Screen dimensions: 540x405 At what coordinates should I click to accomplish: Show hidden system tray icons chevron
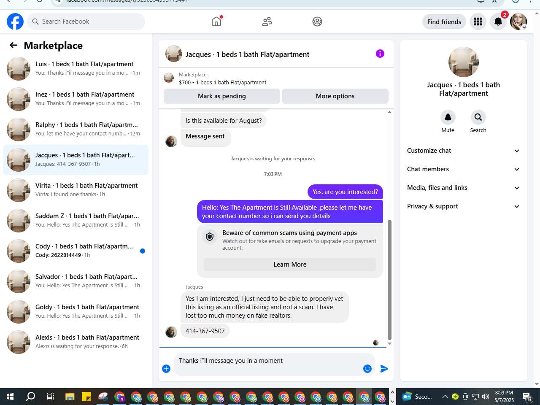(445, 397)
